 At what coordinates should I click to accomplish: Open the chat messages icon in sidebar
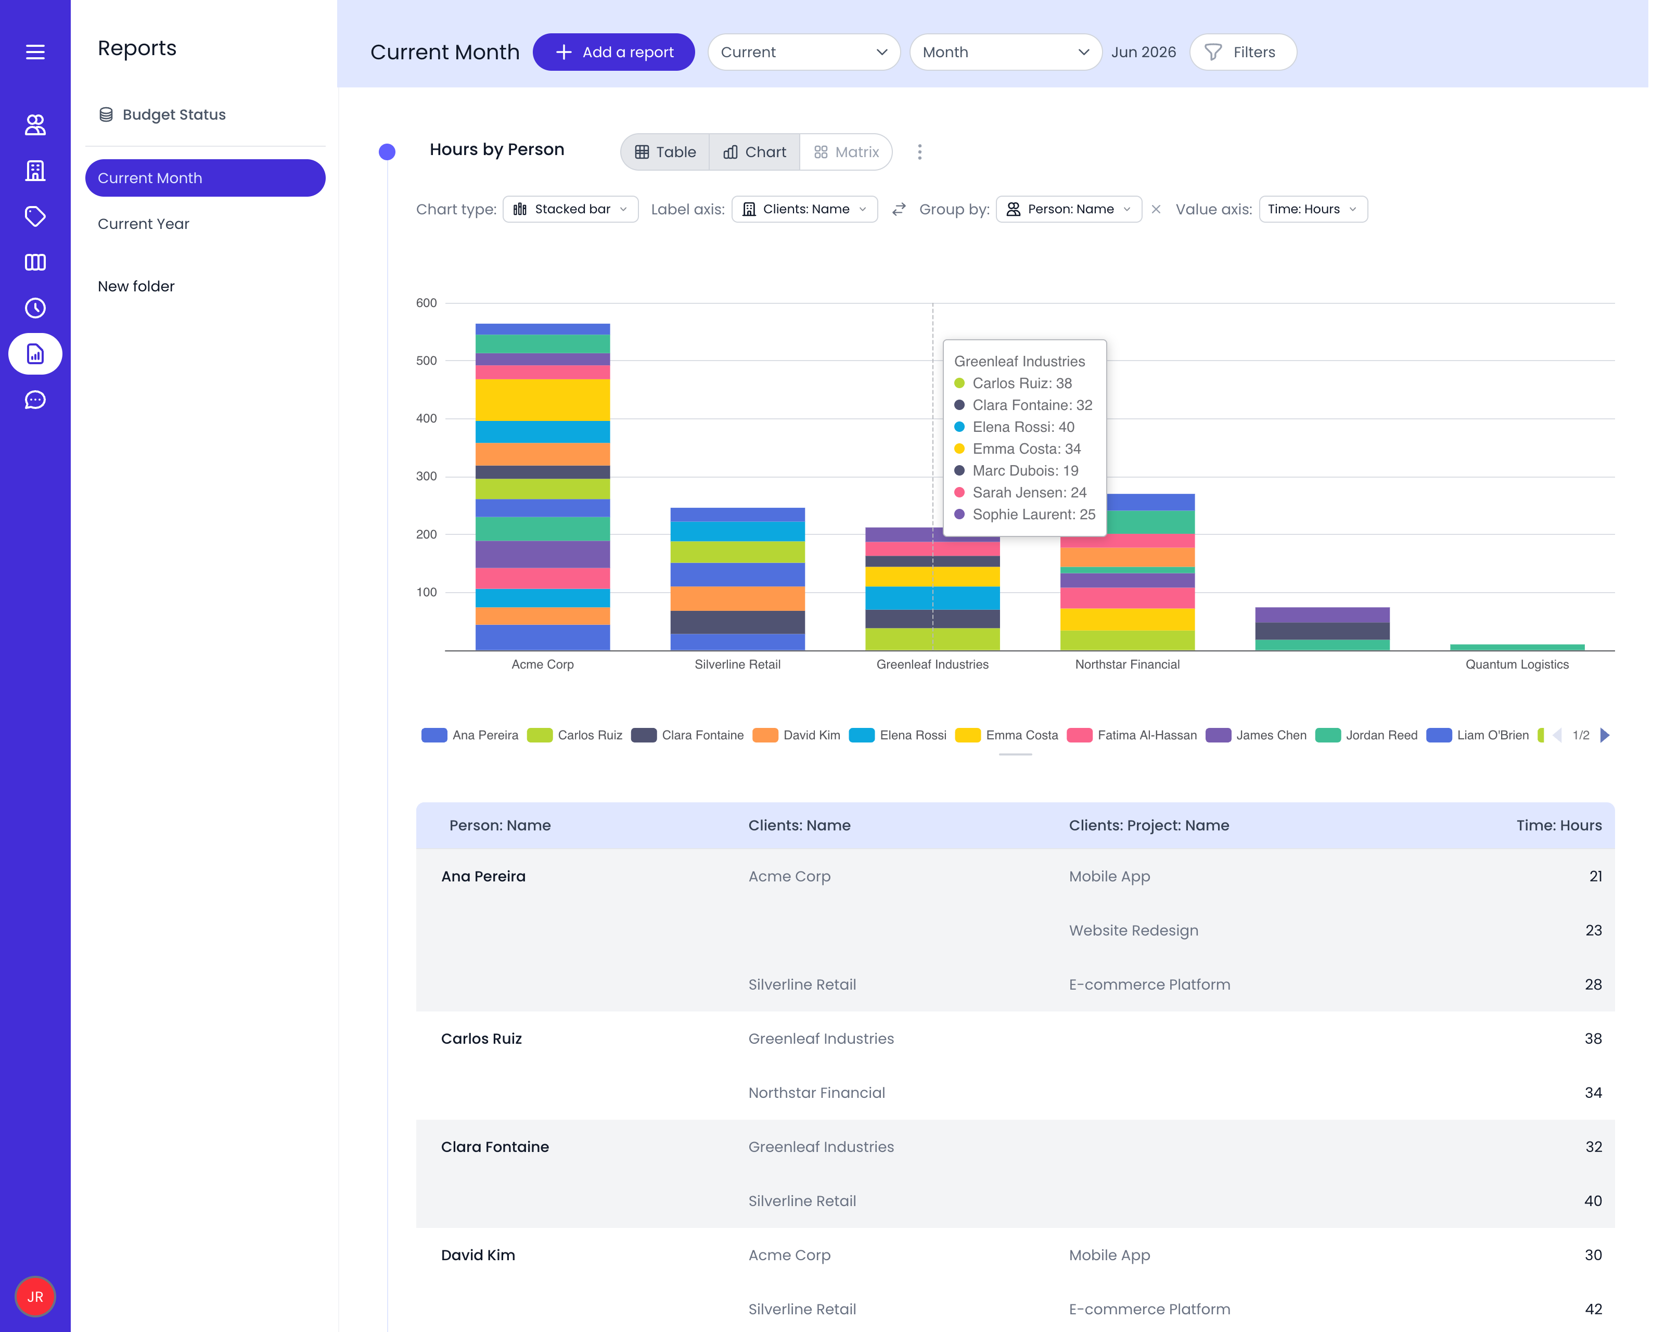(35, 400)
